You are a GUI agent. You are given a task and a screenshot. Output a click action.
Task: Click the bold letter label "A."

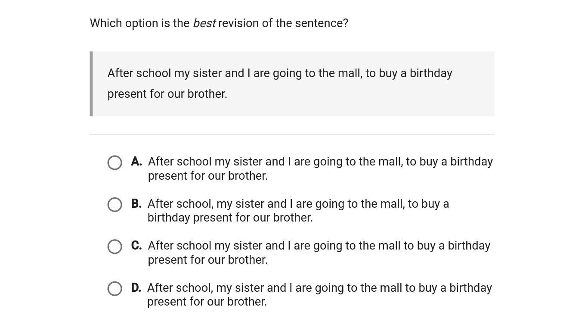(x=136, y=162)
